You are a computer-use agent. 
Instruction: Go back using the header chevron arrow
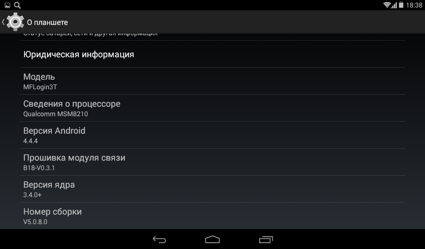pyautogui.click(x=3, y=22)
